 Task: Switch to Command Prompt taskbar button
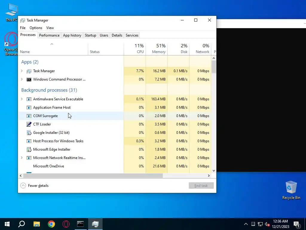pyautogui.click(x=80, y=224)
